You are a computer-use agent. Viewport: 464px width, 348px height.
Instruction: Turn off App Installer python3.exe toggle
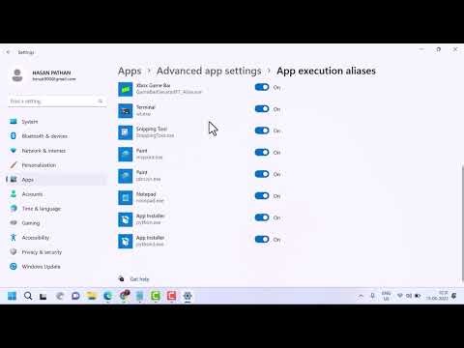pos(262,239)
